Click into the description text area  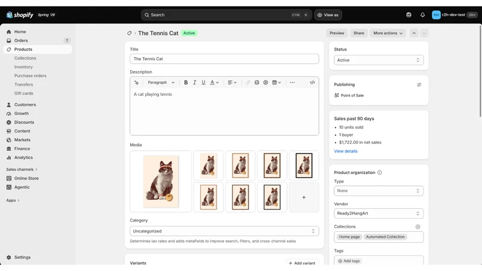(x=224, y=111)
